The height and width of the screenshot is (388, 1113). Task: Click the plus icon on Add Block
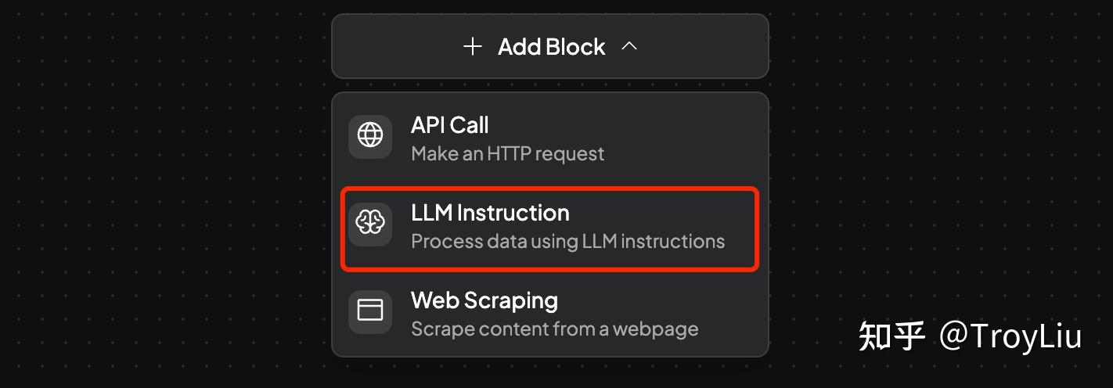click(x=472, y=47)
